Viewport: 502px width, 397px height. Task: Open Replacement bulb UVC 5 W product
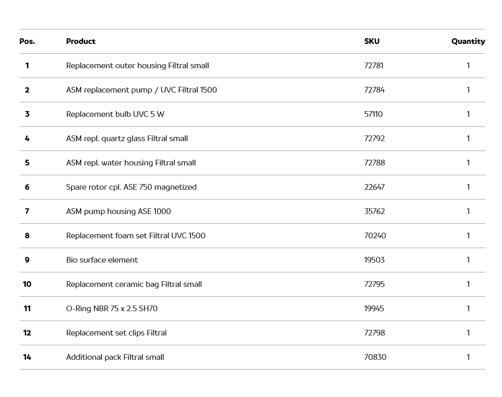(x=115, y=114)
